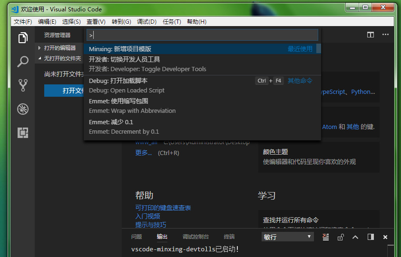This screenshot has width=401, height=257.
Task: Click the Atom keymap link
Action: [329, 127]
